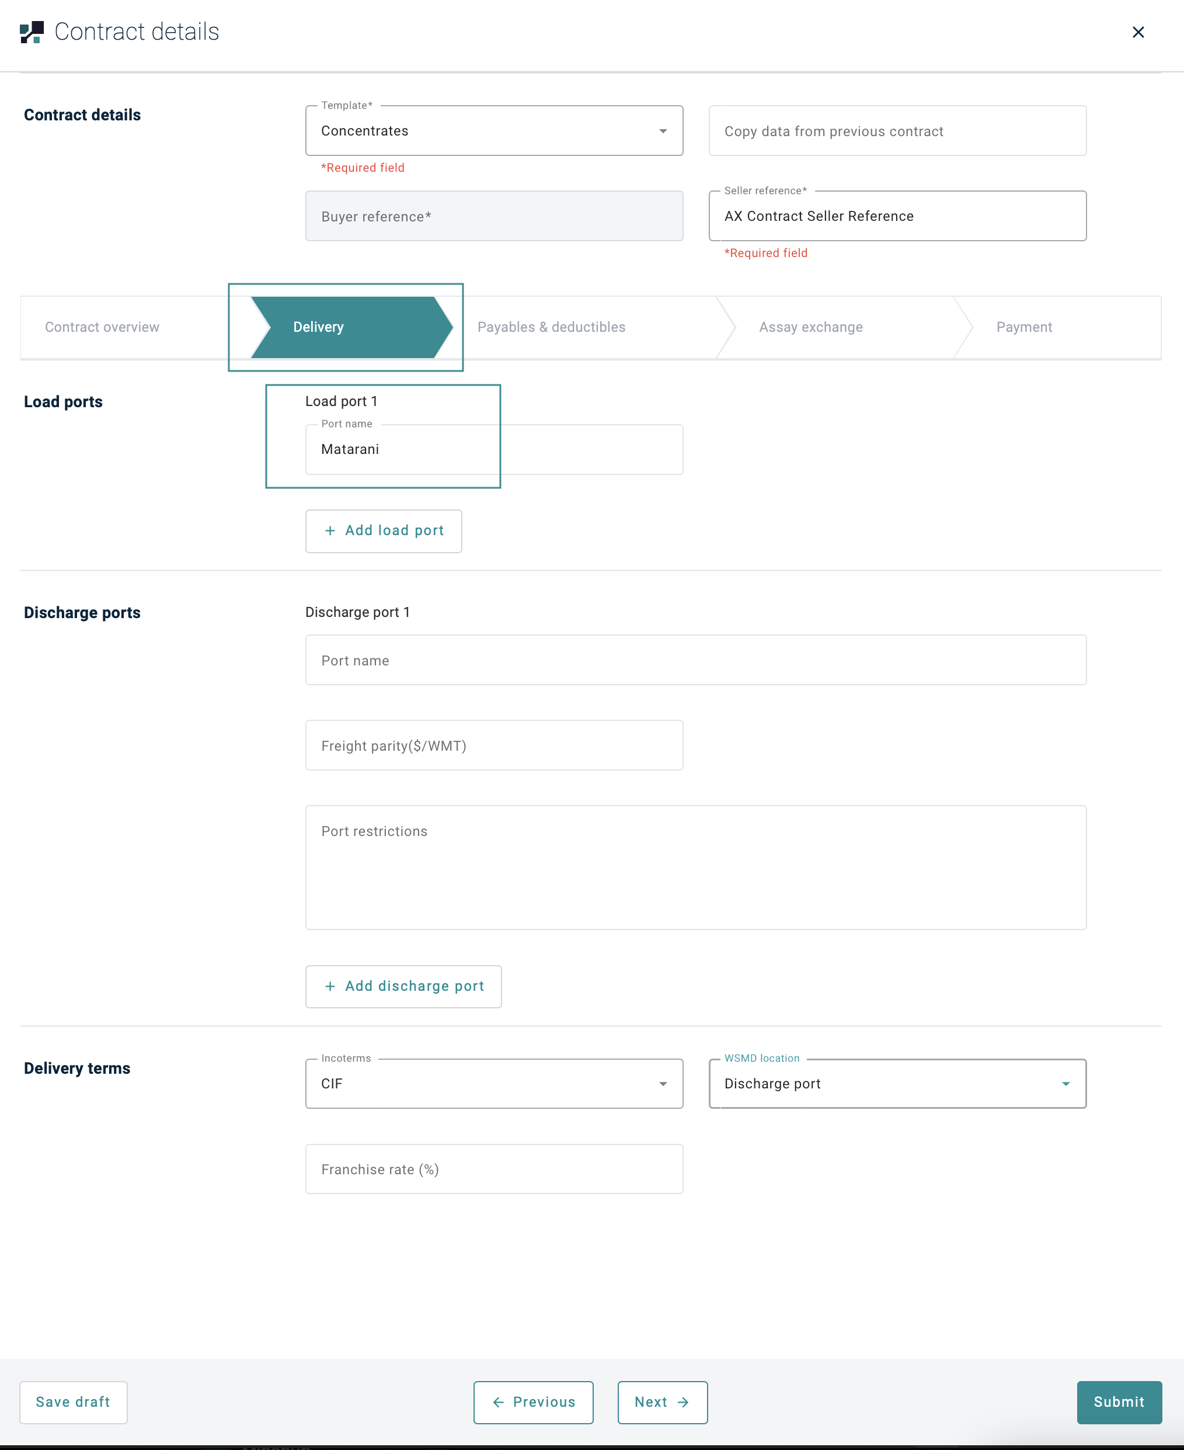Go back with the Previous button

point(534,1402)
